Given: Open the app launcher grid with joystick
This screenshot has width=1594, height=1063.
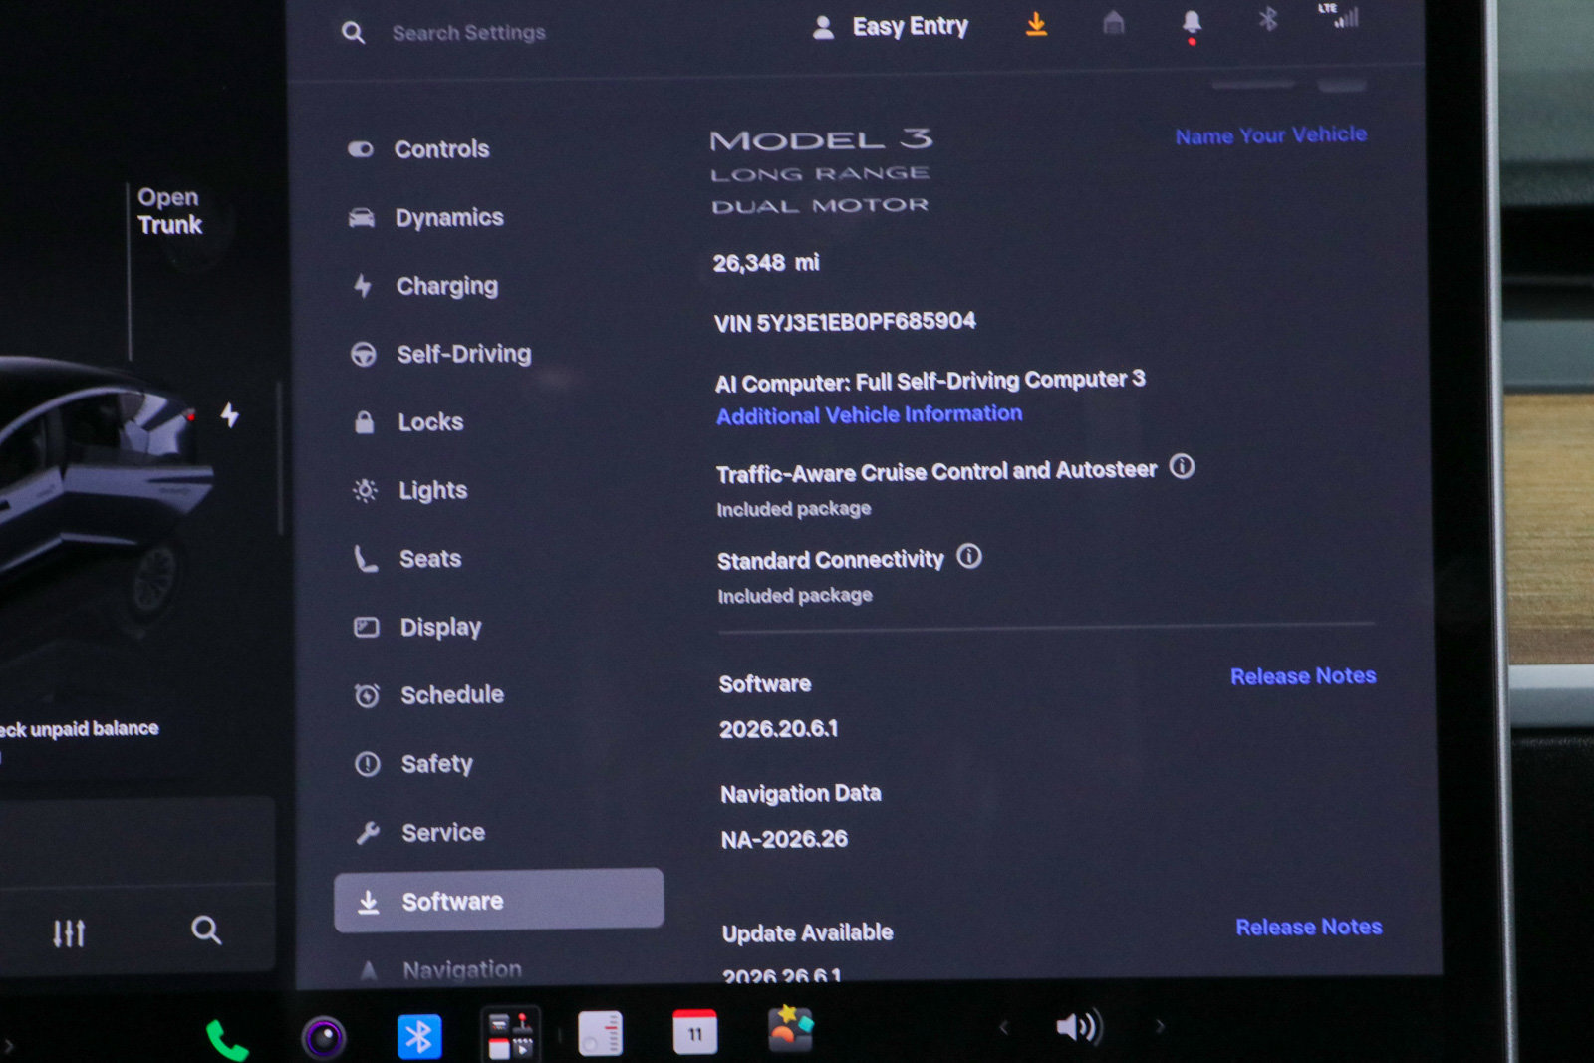Looking at the screenshot, I should point(511,1034).
